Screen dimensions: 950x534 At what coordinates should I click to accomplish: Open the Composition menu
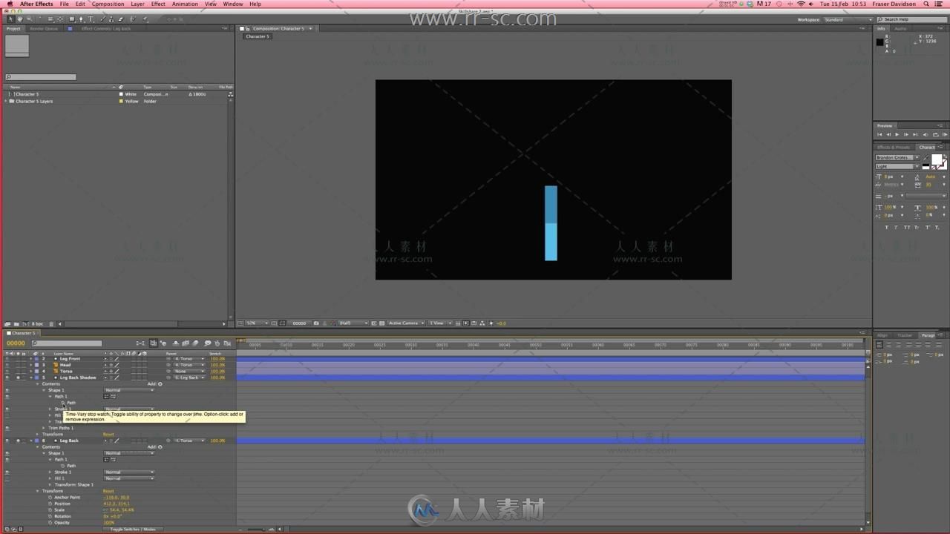coord(108,4)
